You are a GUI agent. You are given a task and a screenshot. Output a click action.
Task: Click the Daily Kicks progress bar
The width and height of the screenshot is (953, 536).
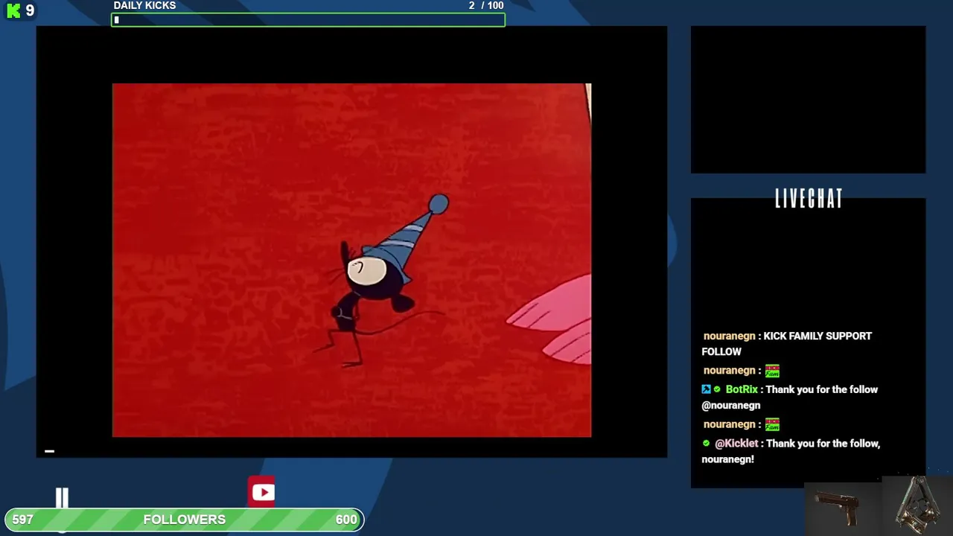click(x=309, y=20)
